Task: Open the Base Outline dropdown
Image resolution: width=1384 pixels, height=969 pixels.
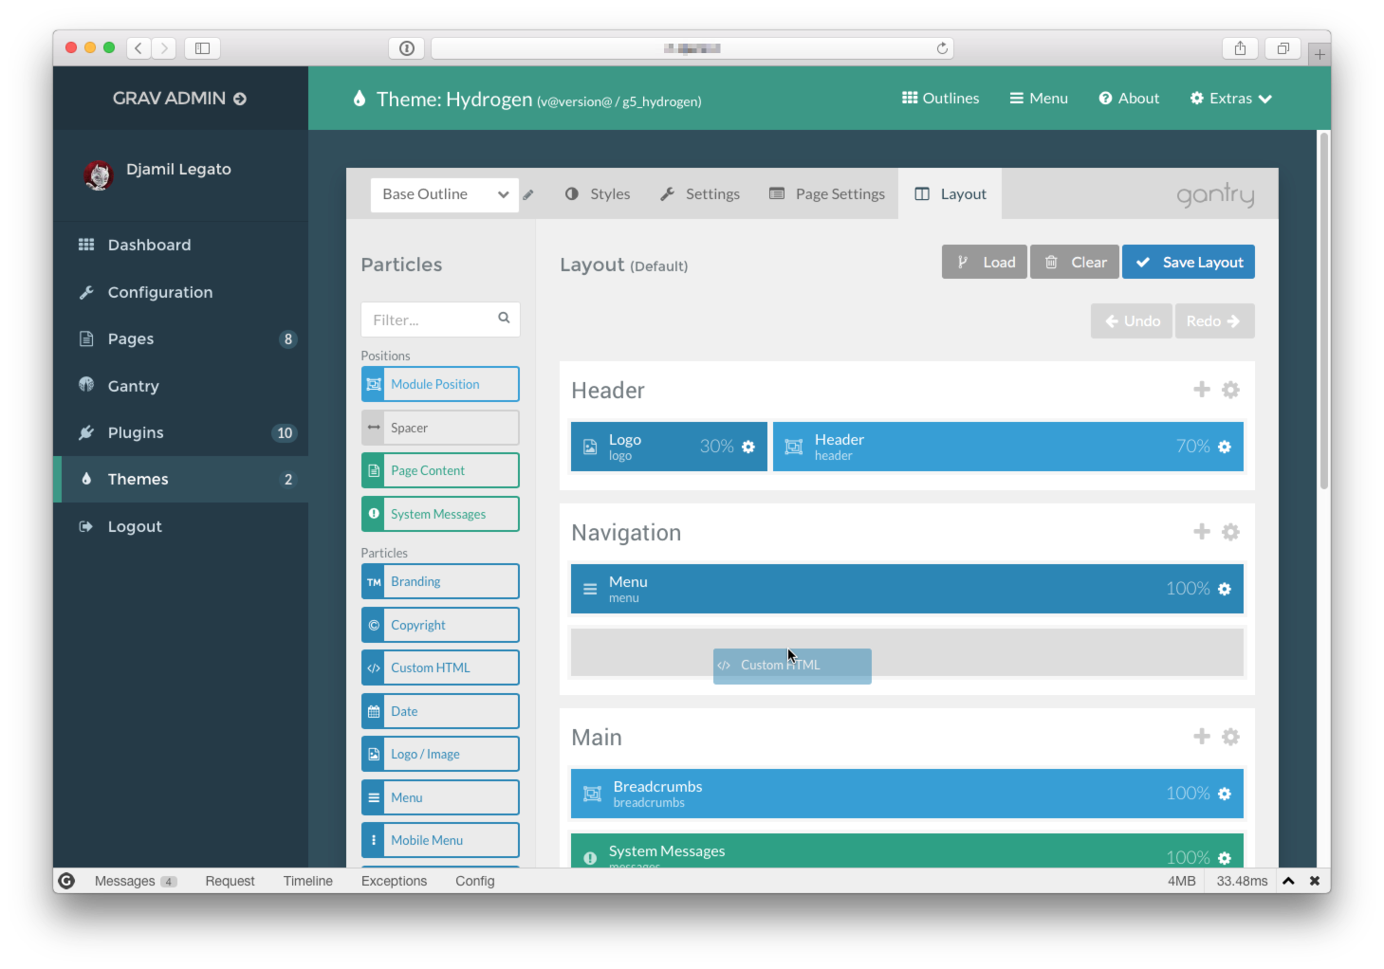Action: (x=444, y=194)
